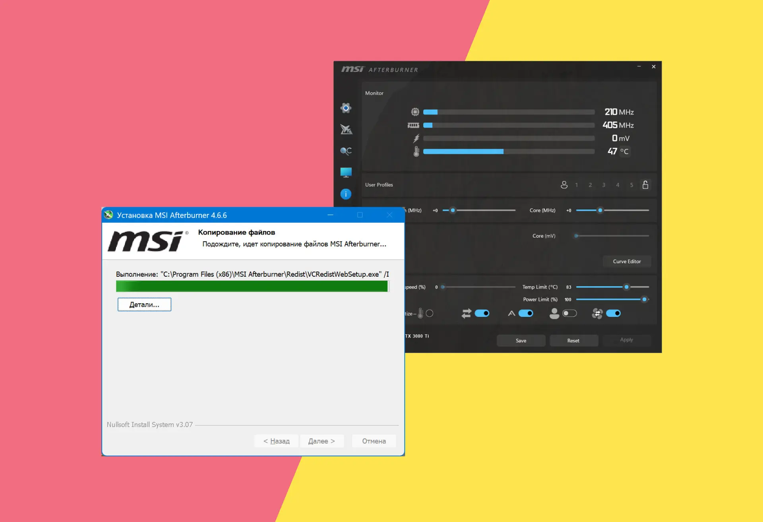
Task: Click the user profiles person icon
Action: click(564, 185)
